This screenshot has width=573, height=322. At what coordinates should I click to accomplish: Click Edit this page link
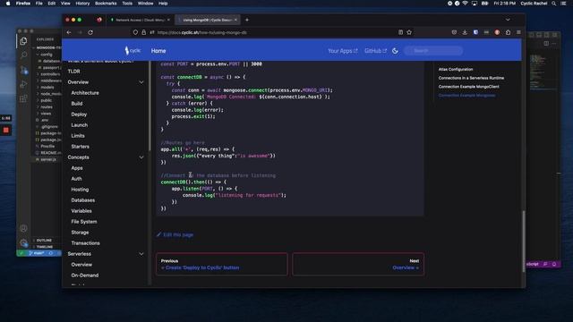point(175,234)
